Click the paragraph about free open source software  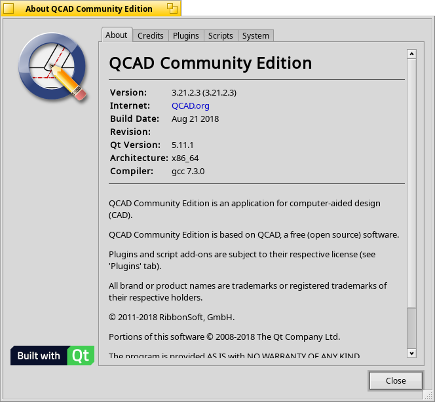(254, 235)
